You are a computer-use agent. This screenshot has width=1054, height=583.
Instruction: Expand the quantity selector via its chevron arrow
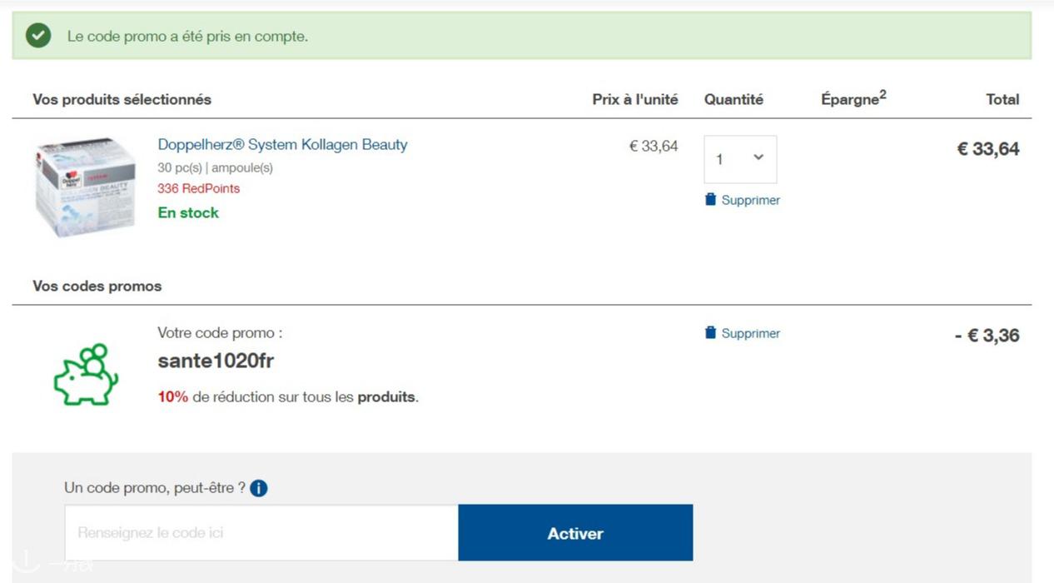(758, 157)
